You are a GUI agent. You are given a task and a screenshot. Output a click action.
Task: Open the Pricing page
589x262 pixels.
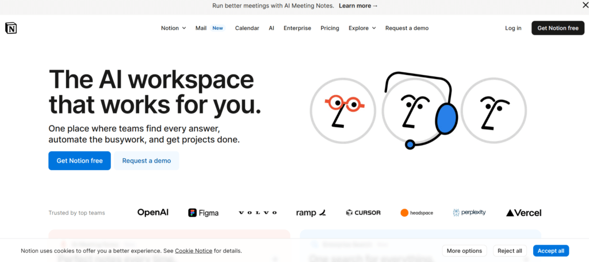tap(330, 28)
